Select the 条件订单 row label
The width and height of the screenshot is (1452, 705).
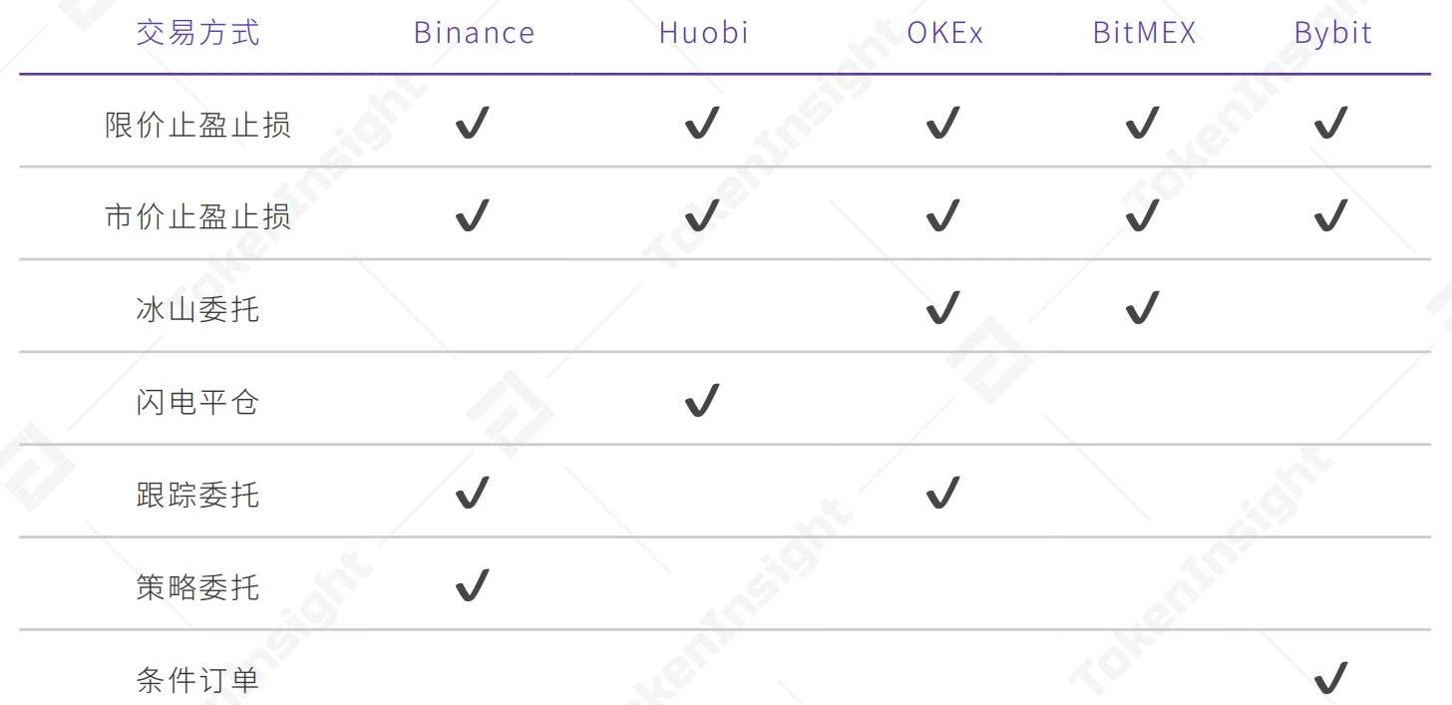[x=197, y=681]
